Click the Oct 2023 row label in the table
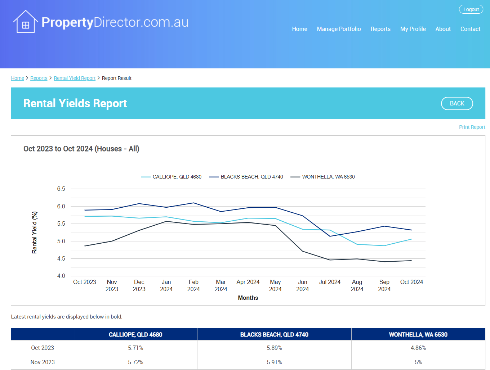The width and height of the screenshot is (490, 370). [x=43, y=348]
